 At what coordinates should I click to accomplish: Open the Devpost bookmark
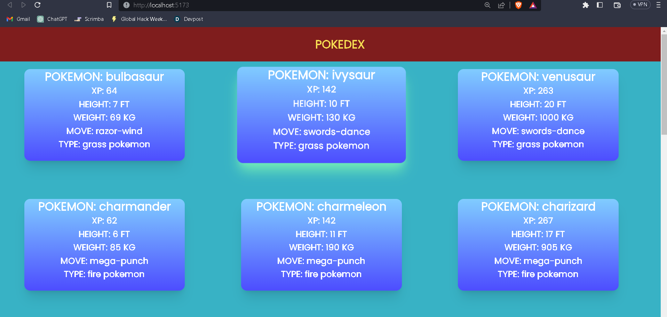(x=189, y=19)
